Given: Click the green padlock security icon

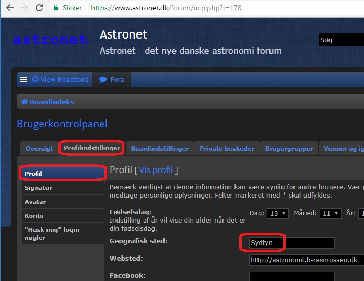Looking at the screenshot, I should [x=56, y=8].
